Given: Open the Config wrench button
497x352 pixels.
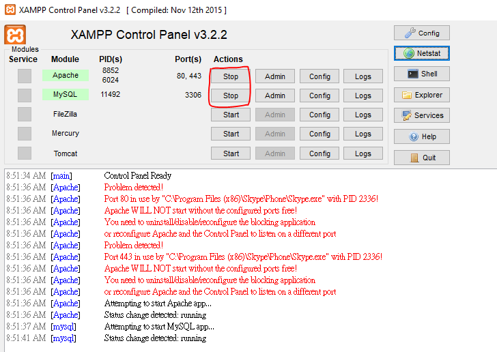Looking at the screenshot, I should (422, 33).
